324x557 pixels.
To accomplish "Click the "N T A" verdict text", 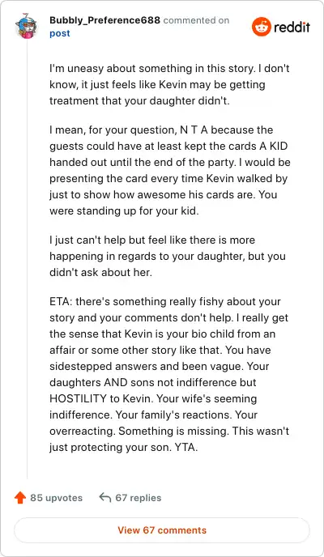I will (x=194, y=130).
